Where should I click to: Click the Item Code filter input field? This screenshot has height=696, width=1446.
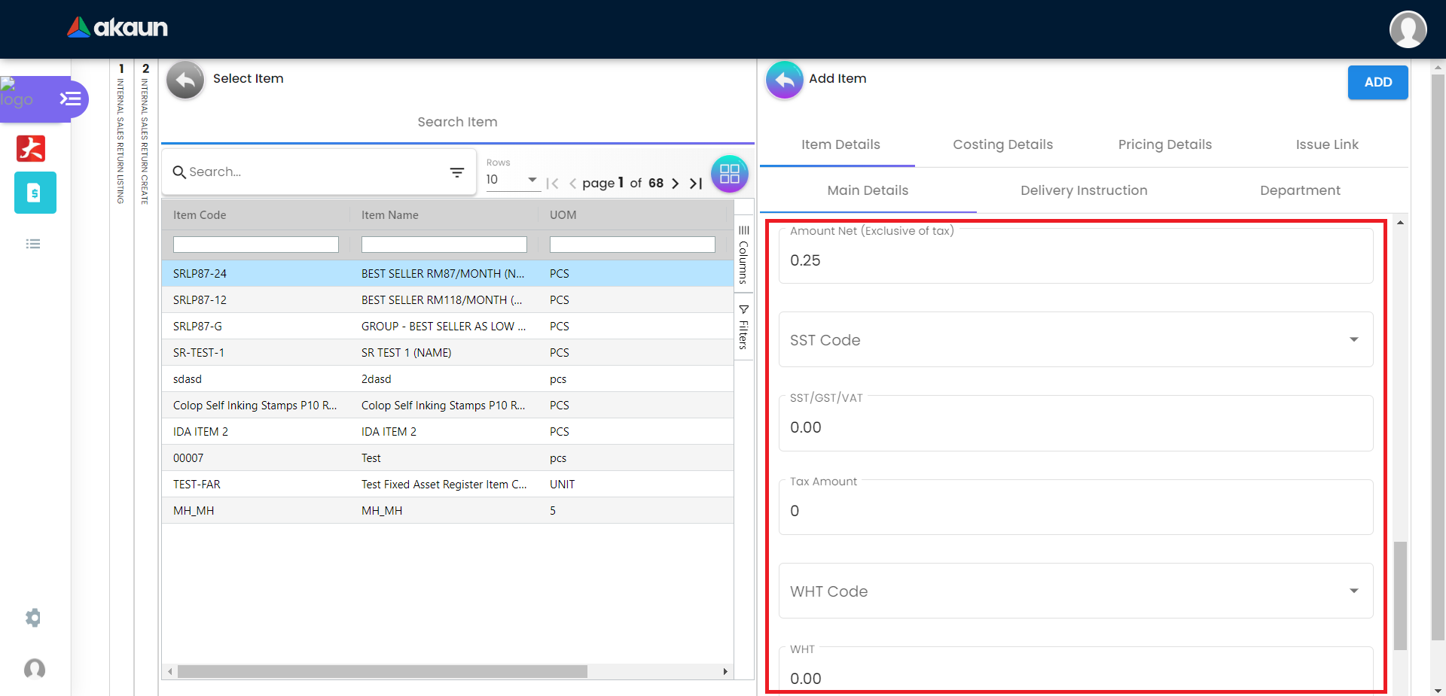255,245
